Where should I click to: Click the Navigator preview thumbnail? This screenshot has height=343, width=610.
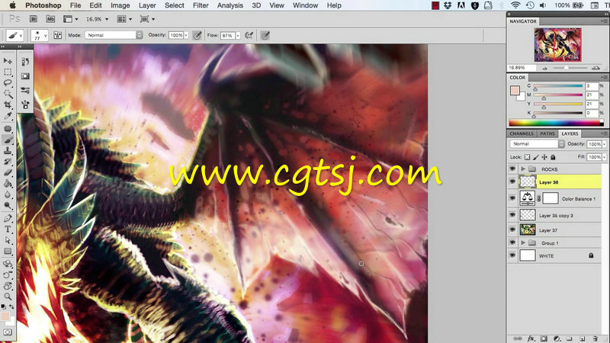(558, 44)
